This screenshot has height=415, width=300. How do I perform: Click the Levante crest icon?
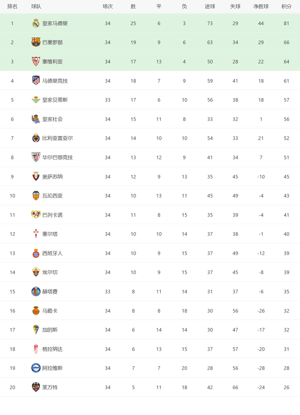[x=36, y=387]
